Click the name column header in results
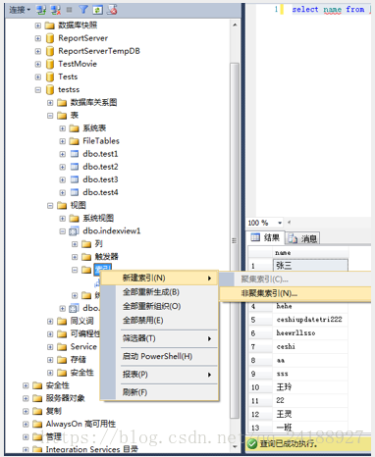Image resolution: width=375 pixels, height=457 pixels. (x=310, y=253)
